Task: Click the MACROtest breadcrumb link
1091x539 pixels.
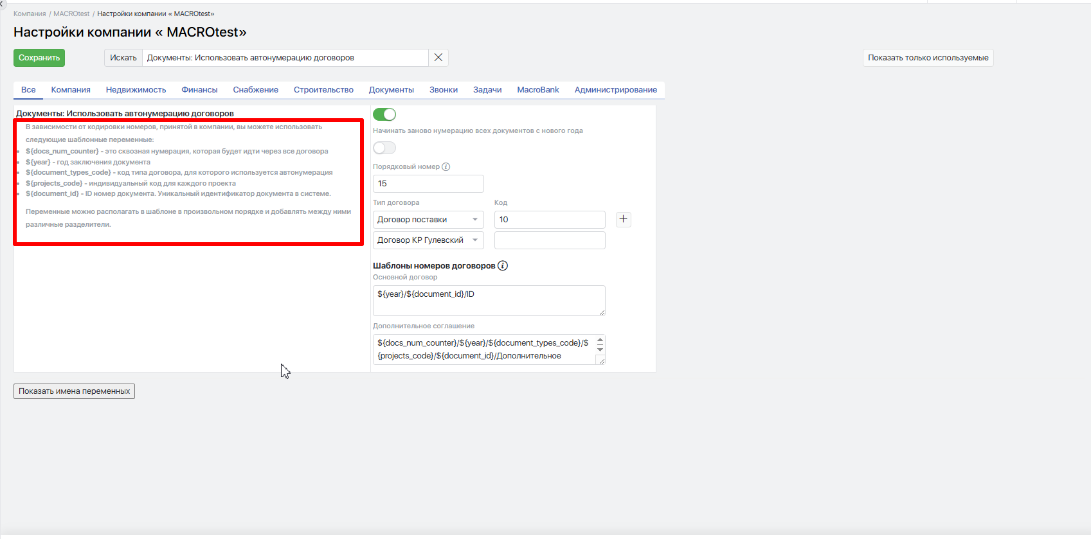Action: tap(71, 13)
